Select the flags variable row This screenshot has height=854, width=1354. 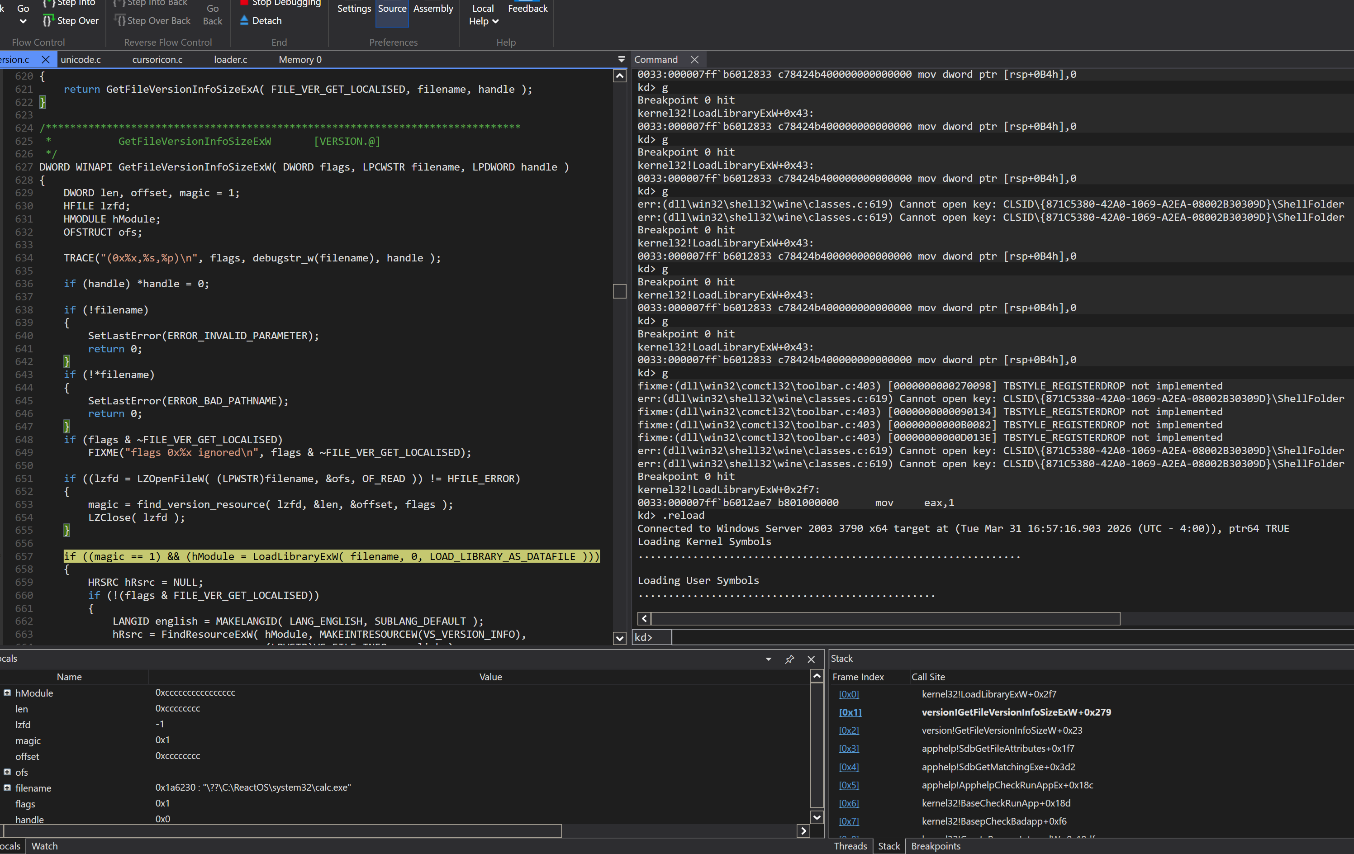click(405, 804)
